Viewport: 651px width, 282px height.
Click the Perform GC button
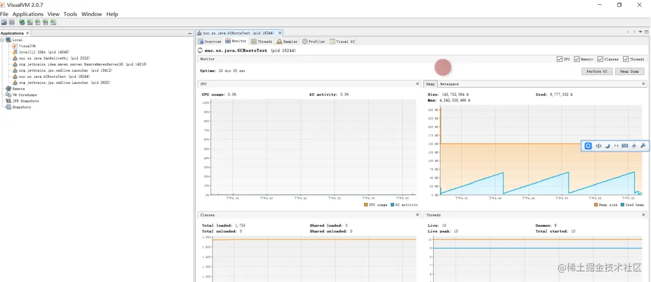597,71
